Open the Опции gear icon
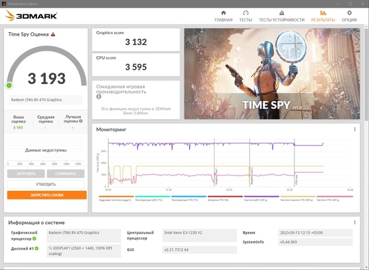This screenshot has width=369, height=270. (349, 13)
